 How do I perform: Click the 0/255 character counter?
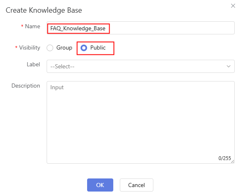225,158
